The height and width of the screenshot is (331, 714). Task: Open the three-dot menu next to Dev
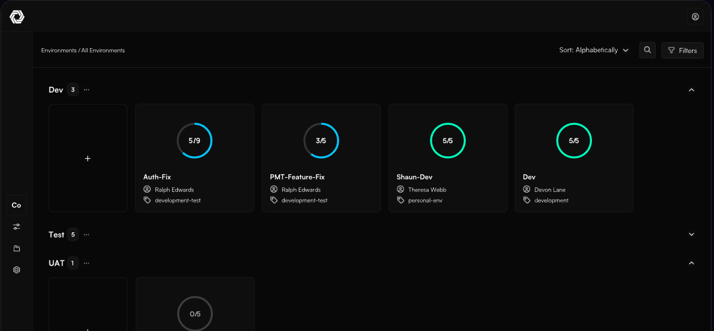click(x=86, y=90)
